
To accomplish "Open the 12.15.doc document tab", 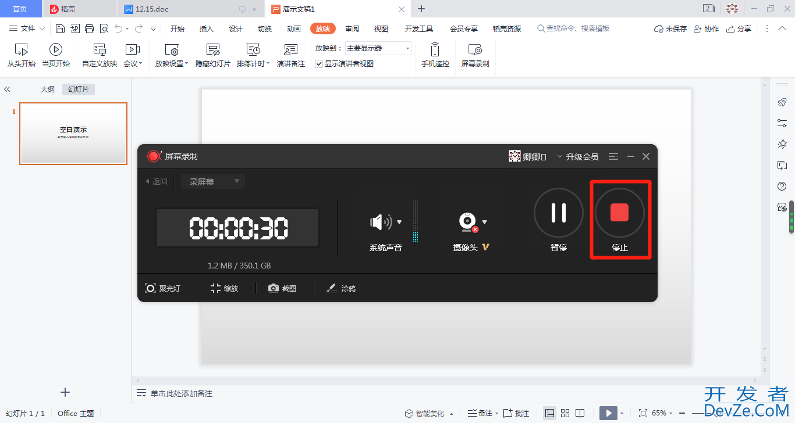I will click(191, 9).
